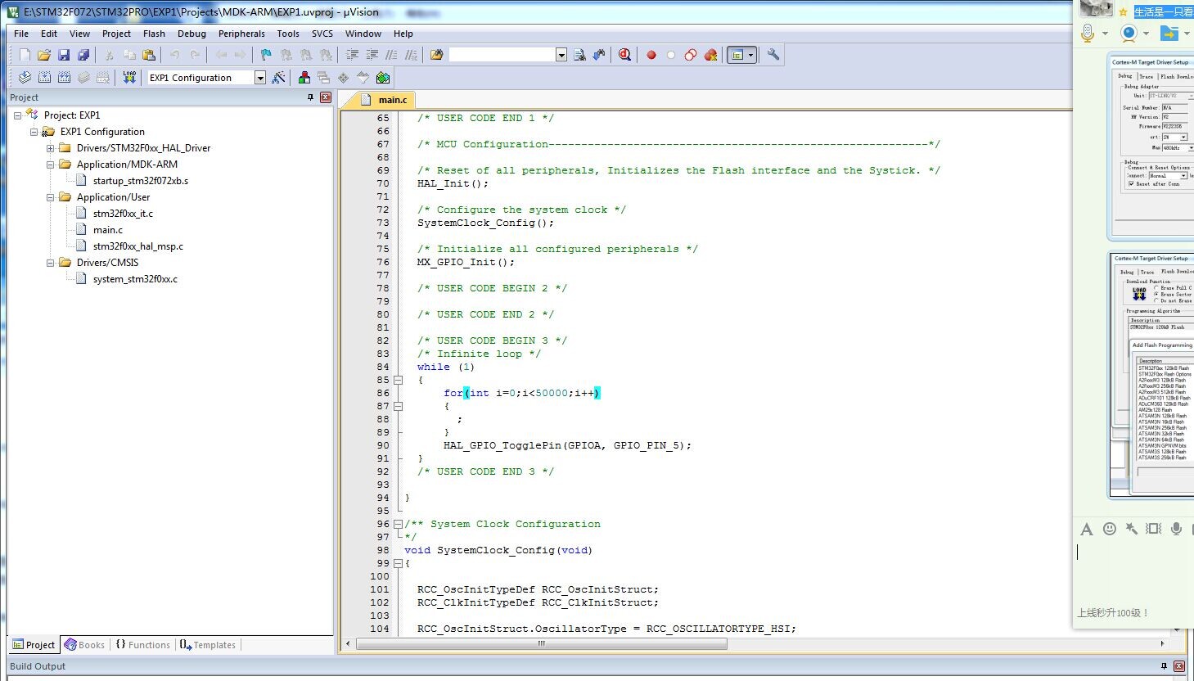Image resolution: width=1194 pixels, height=681 pixels.
Task: Click the horizontal scrollbar of the editor
Action: [x=541, y=644]
